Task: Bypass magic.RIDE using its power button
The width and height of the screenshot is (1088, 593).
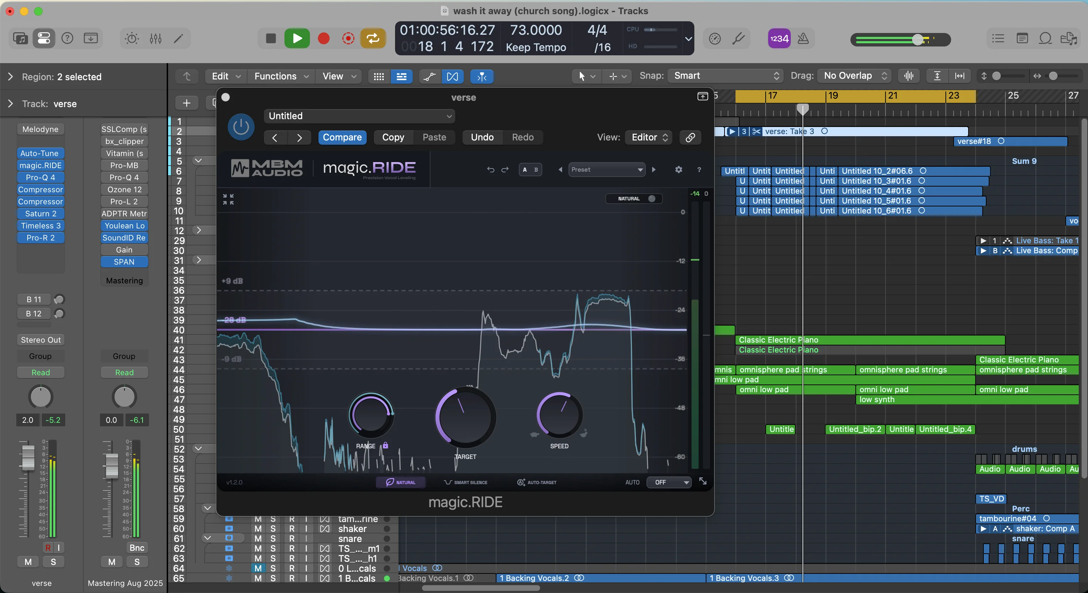Action: click(x=241, y=126)
